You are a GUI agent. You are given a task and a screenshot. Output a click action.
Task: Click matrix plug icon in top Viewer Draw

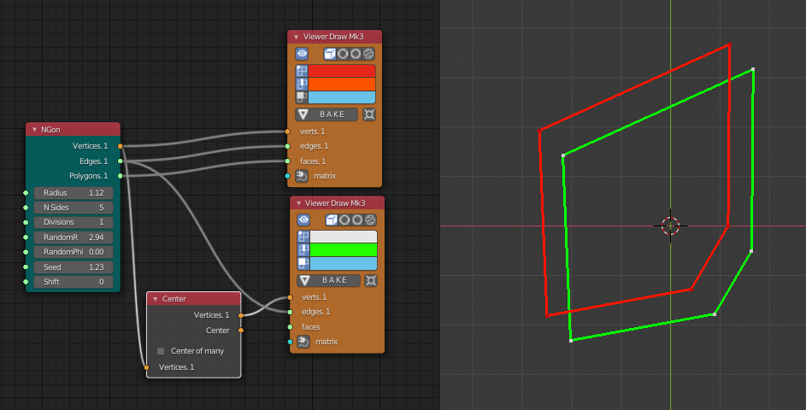tap(302, 176)
